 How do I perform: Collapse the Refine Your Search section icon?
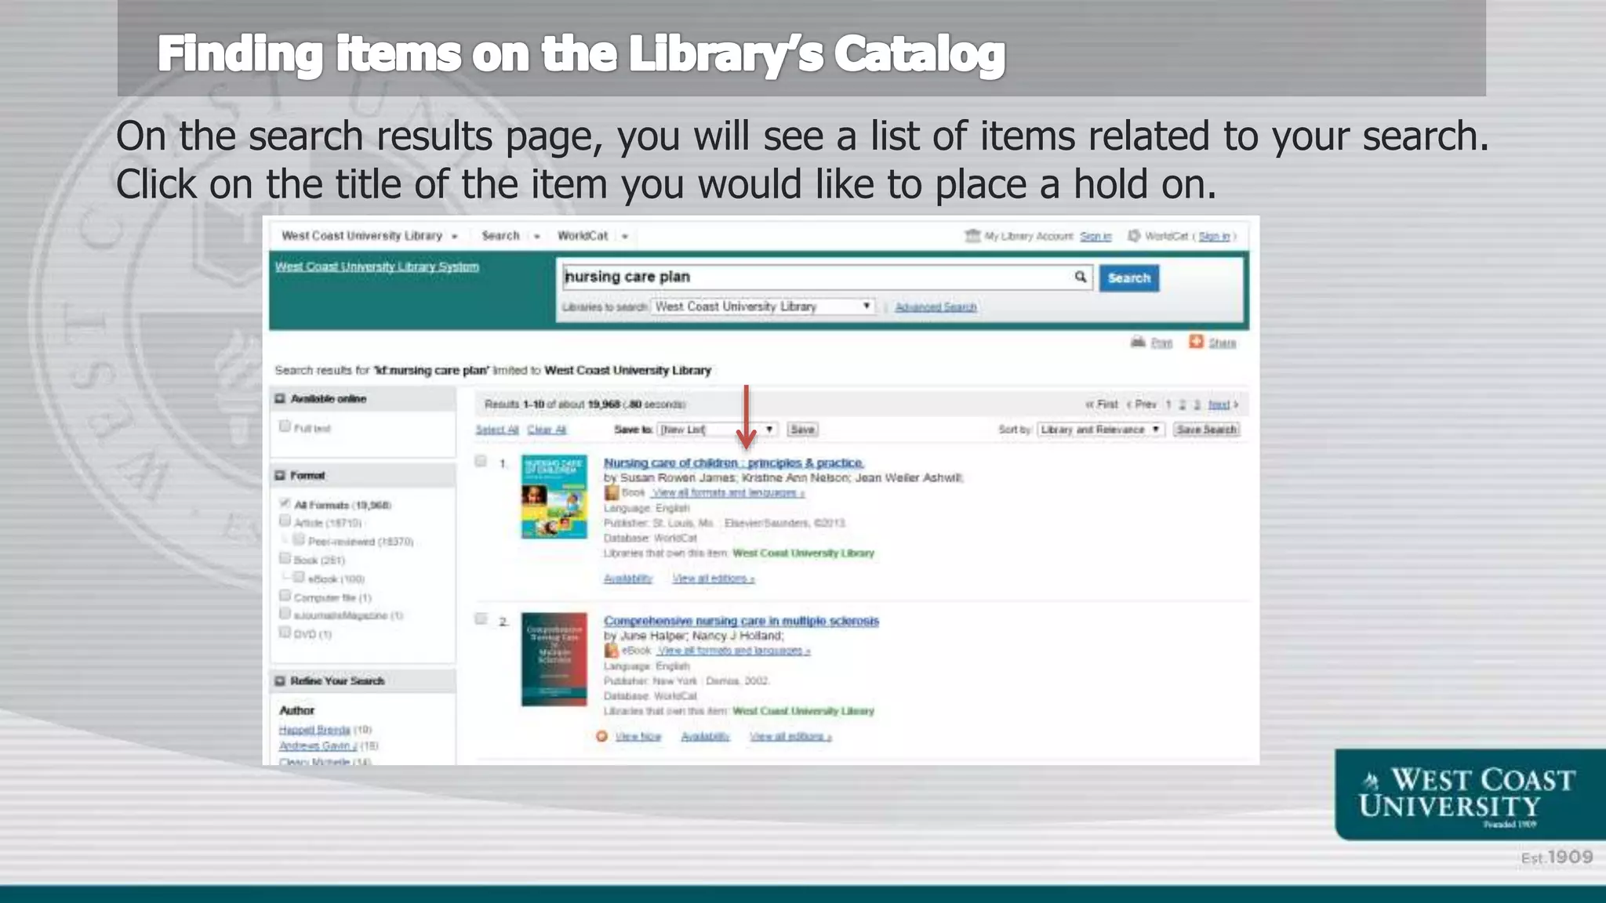[280, 680]
